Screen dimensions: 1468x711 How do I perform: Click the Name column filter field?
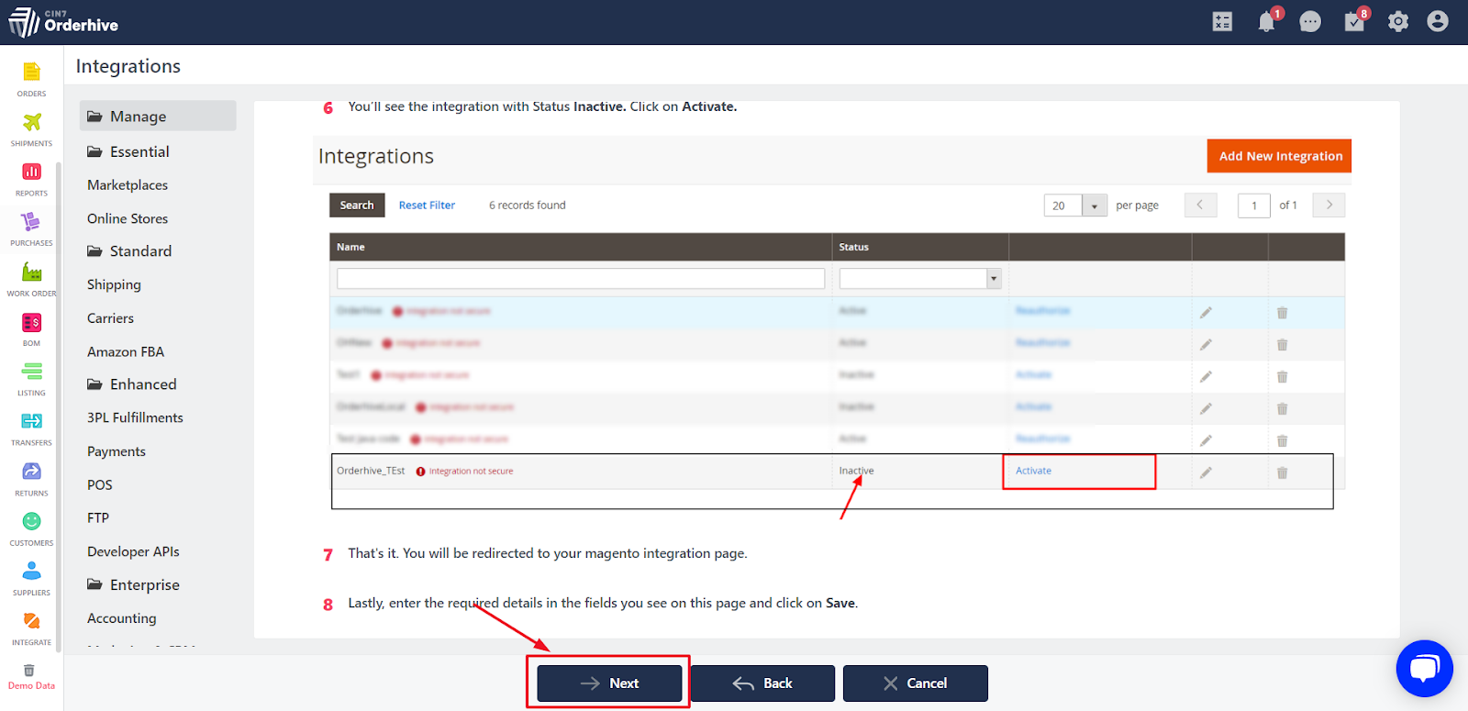click(581, 278)
